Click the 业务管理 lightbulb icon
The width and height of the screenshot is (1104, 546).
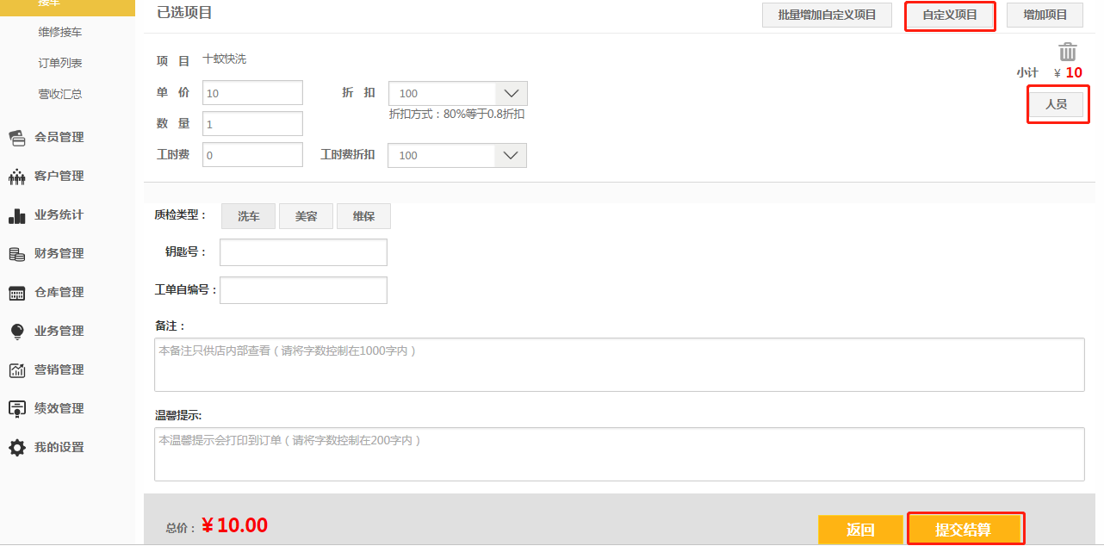coord(17,332)
